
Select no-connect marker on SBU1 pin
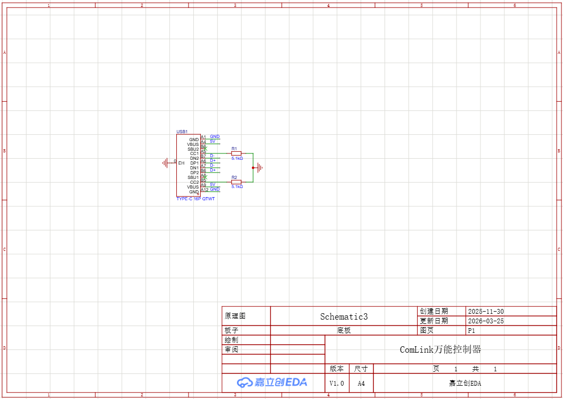tap(205, 177)
